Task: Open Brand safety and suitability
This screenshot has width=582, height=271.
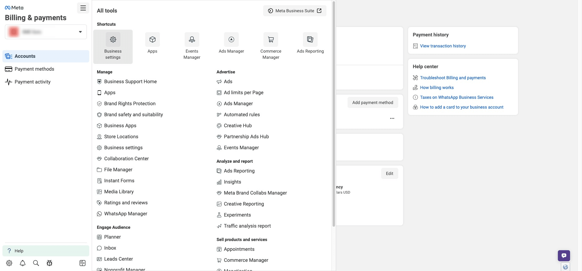Action: tap(130, 115)
